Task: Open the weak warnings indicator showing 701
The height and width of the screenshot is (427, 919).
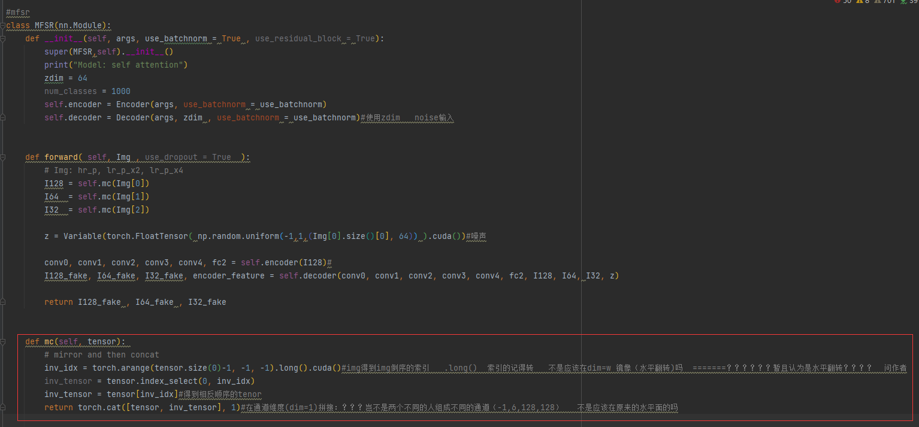Action: point(884,2)
